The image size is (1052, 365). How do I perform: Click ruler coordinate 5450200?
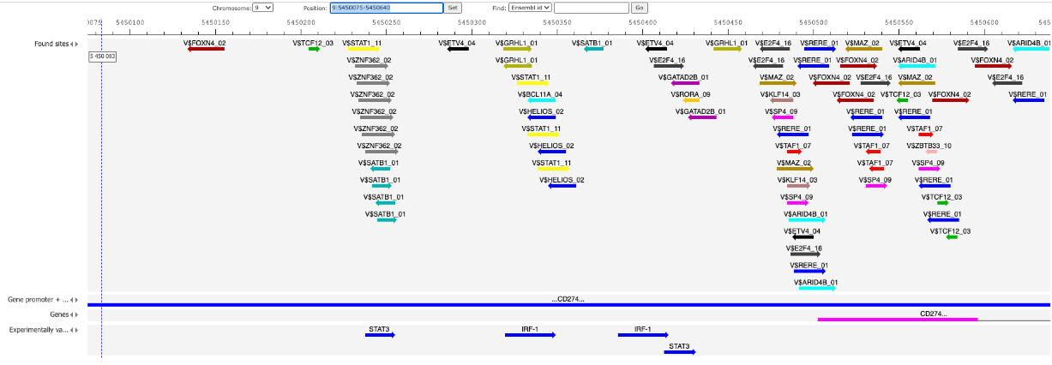(301, 21)
